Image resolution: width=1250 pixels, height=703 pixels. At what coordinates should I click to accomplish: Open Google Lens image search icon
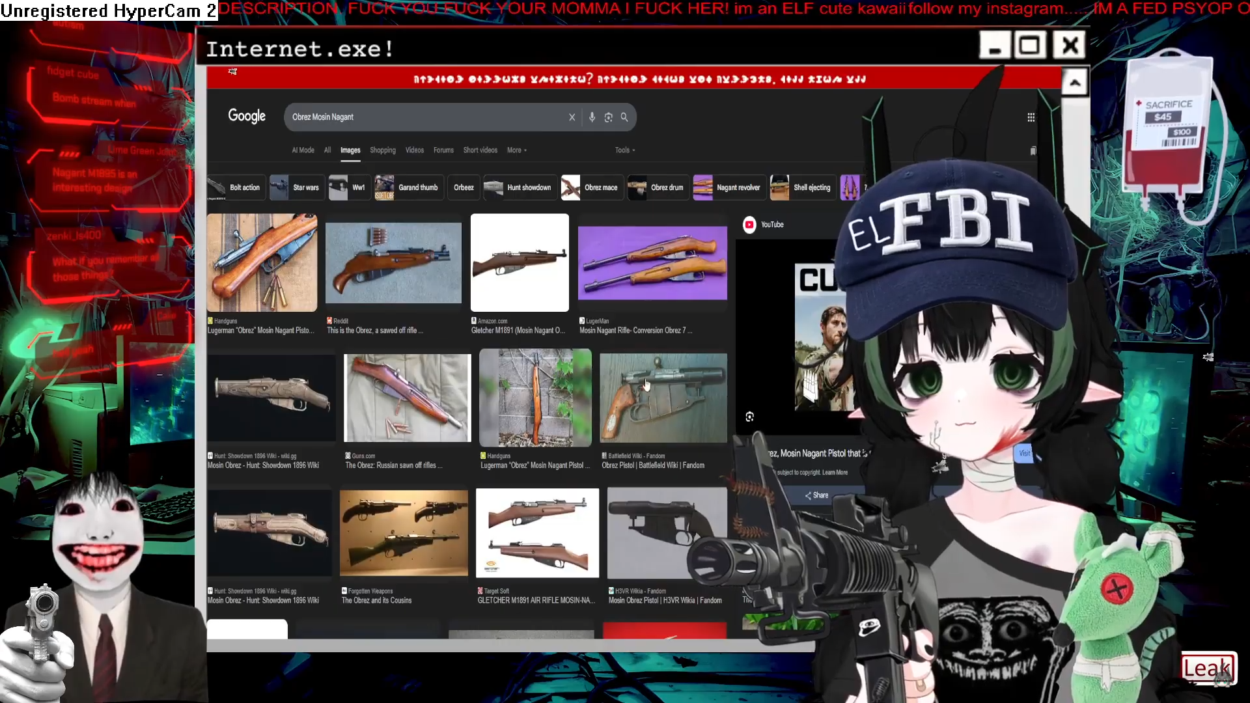tap(608, 117)
